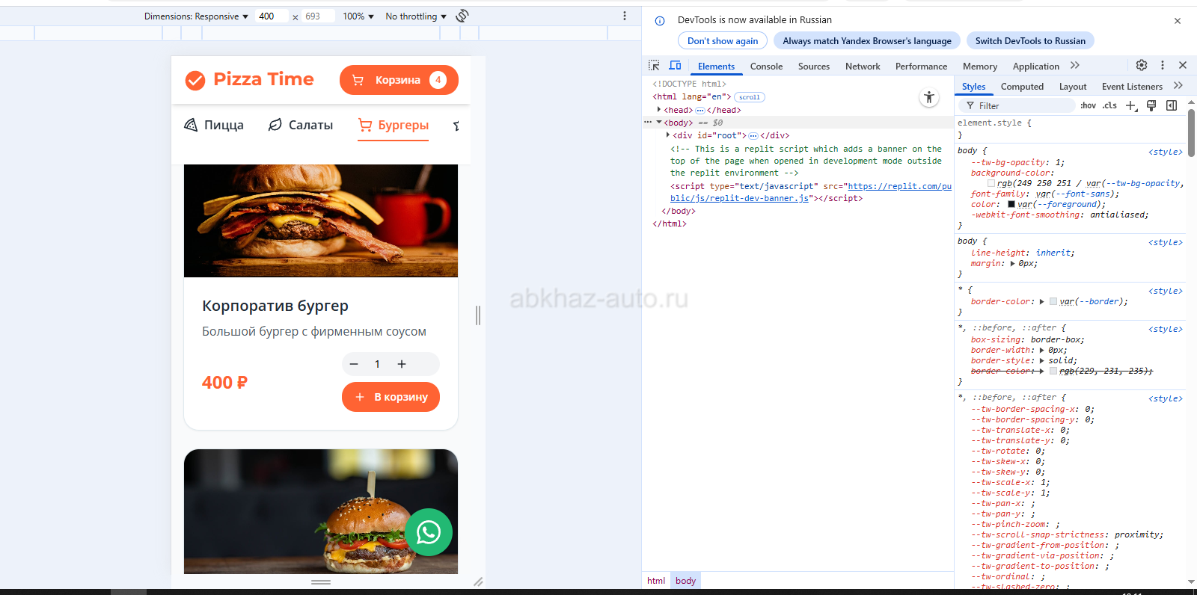
Task: Toggle the device toolbar icon
Action: 675,66
